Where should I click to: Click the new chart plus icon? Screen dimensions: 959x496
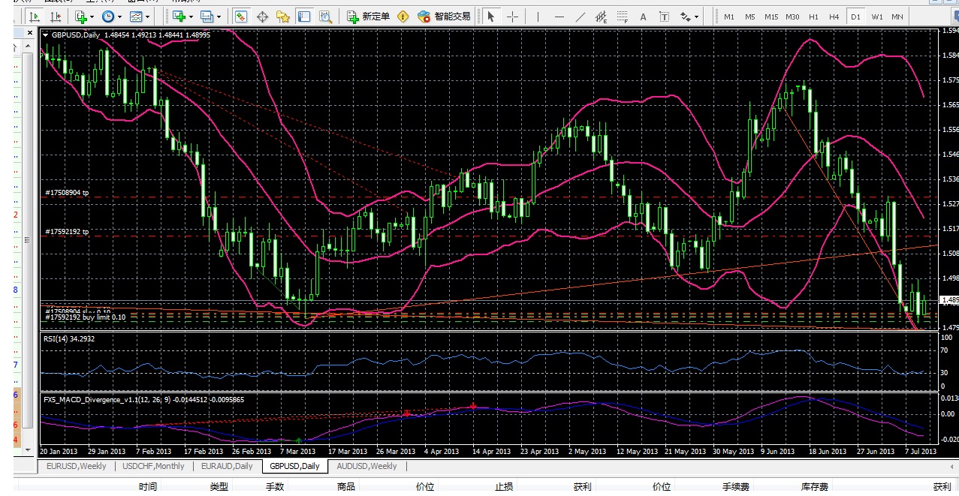[x=179, y=17]
